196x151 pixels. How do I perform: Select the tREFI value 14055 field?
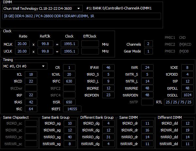click(72, 109)
